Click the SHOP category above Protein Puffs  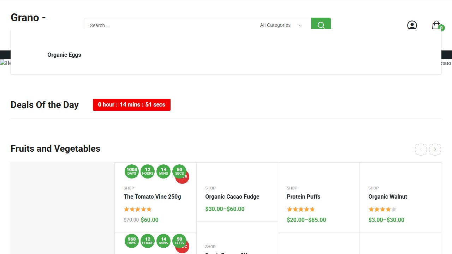coord(292,188)
